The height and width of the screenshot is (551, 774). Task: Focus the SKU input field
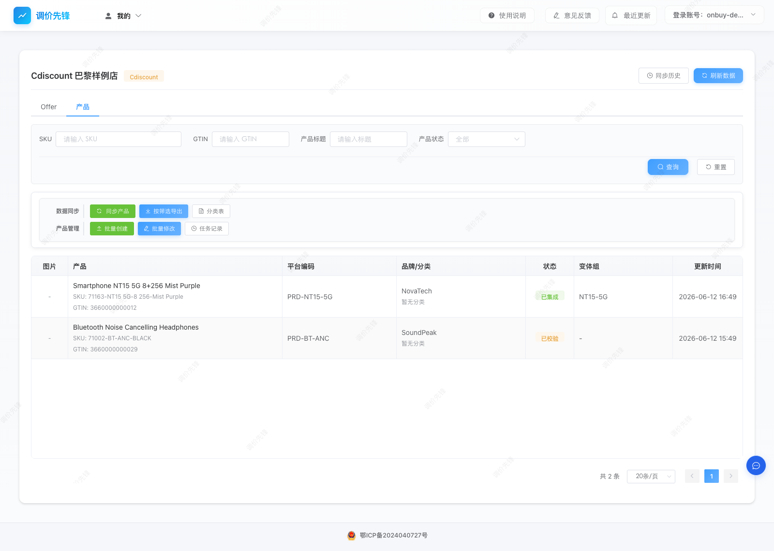click(119, 139)
